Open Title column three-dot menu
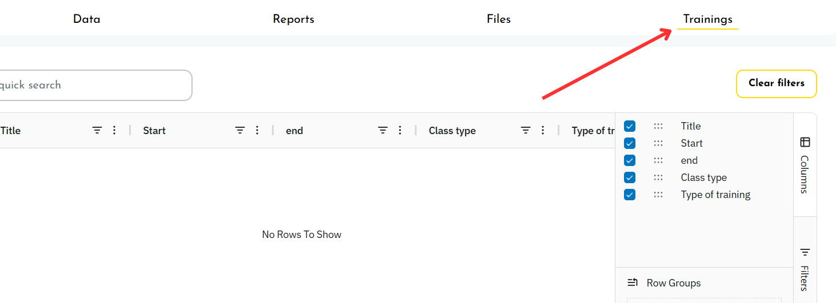Screen dimensions: 836x303 pos(114,131)
